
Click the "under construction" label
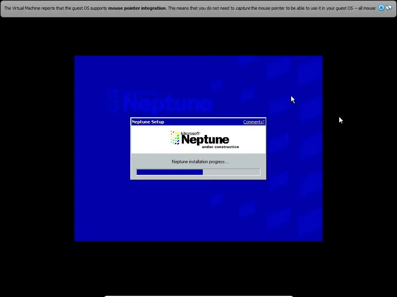point(220,147)
